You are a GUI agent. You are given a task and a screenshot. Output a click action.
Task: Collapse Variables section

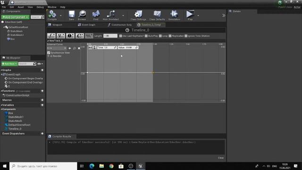[1, 105]
